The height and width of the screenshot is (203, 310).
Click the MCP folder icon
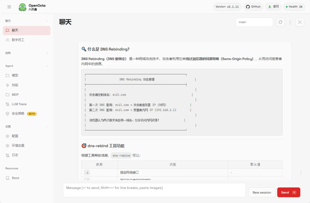click(x=7, y=95)
